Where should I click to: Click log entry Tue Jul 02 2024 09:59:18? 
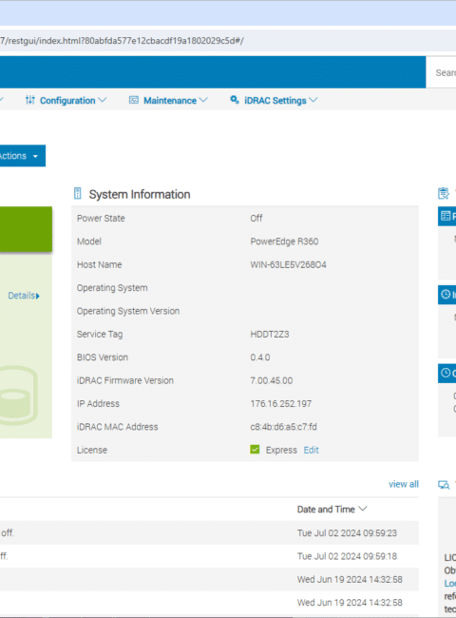(x=347, y=556)
